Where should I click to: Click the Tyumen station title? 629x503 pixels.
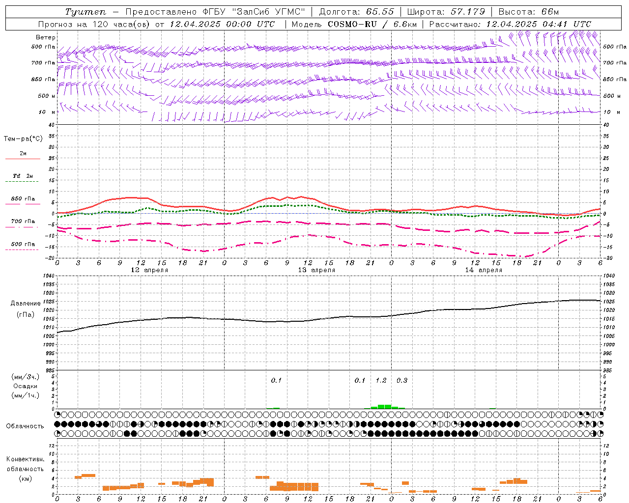pos(85,12)
